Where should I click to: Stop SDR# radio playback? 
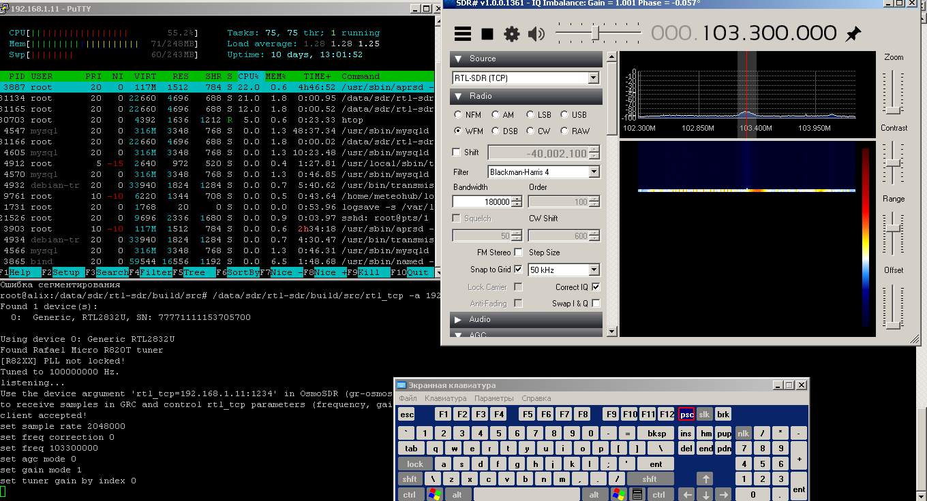coord(487,33)
